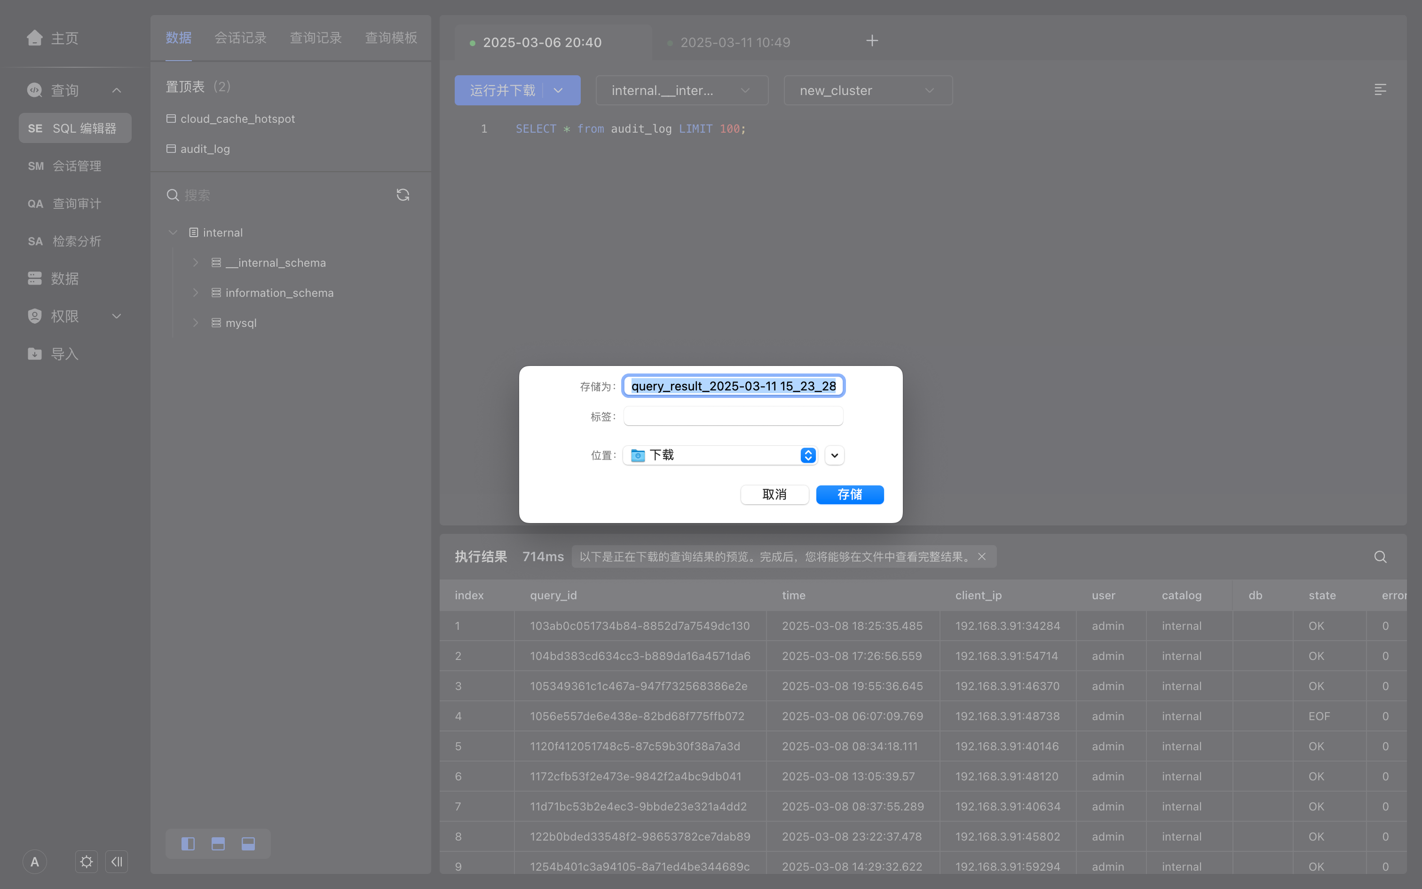Click the 搜索 table search field

click(276, 195)
